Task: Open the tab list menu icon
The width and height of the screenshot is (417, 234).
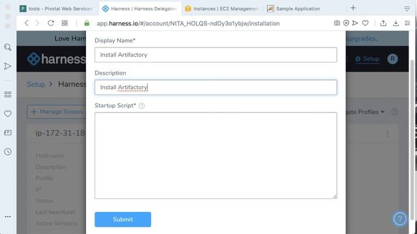Action: pos(407,8)
